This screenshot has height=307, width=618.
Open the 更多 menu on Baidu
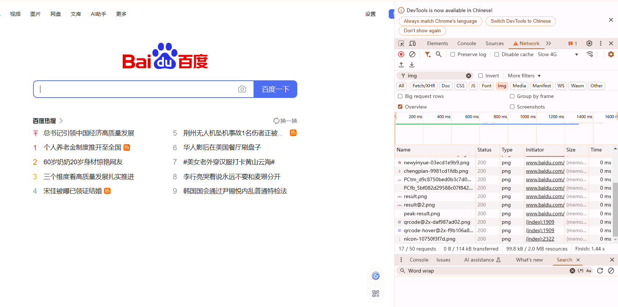[x=121, y=14]
